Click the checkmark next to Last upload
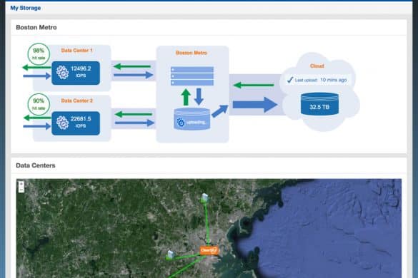The image size is (418, 278). coord(290,80)
